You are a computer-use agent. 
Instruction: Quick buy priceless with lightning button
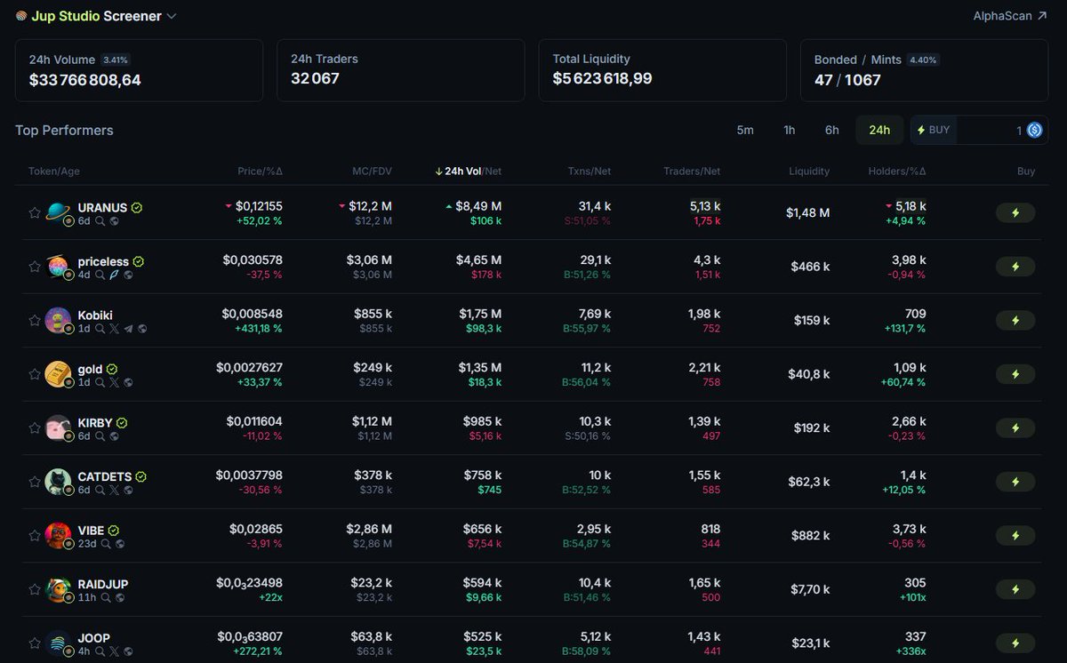pos(1015,267)
